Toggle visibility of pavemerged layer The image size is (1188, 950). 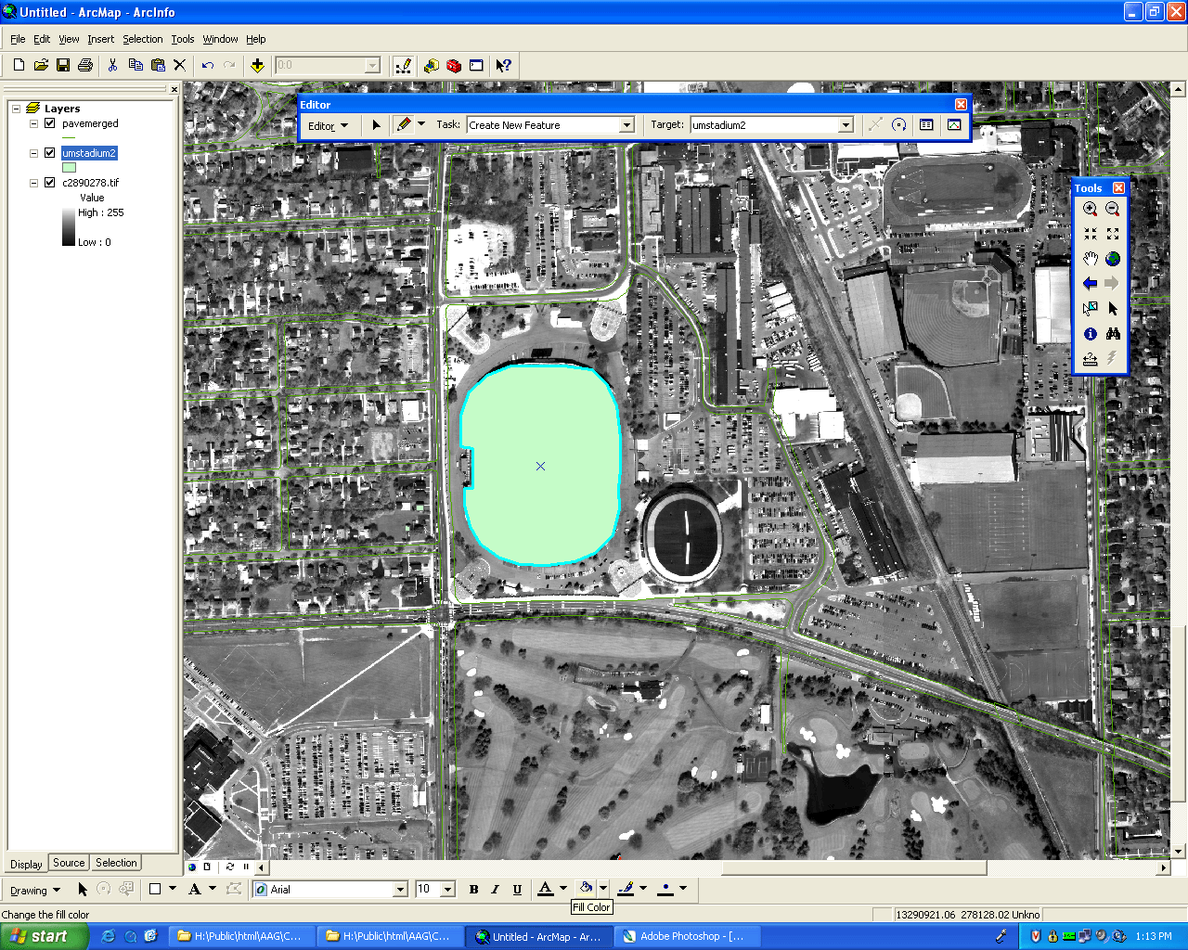(50, 123)
